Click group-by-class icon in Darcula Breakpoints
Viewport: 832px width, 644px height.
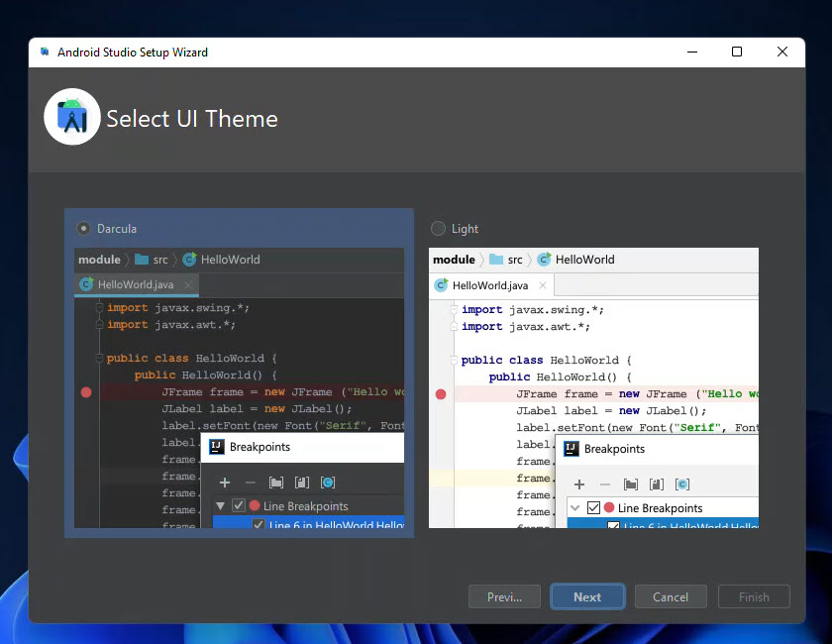click(328, 483)
